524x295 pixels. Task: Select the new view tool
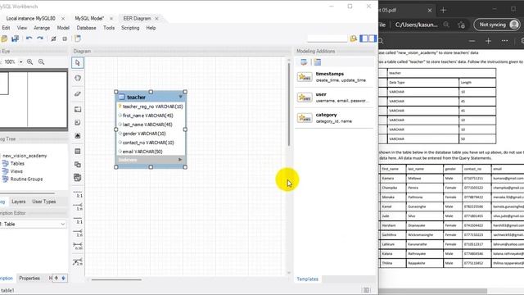78,164
